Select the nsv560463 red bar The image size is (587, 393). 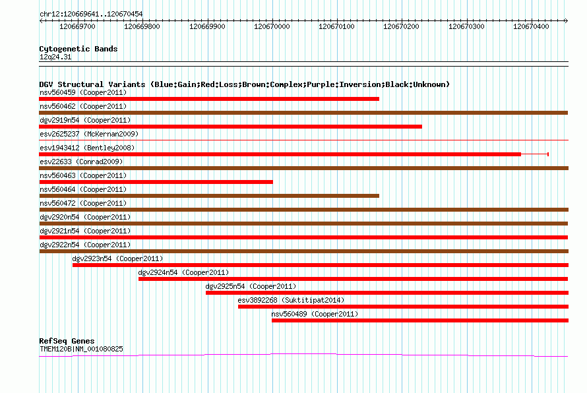pos(156,182)
